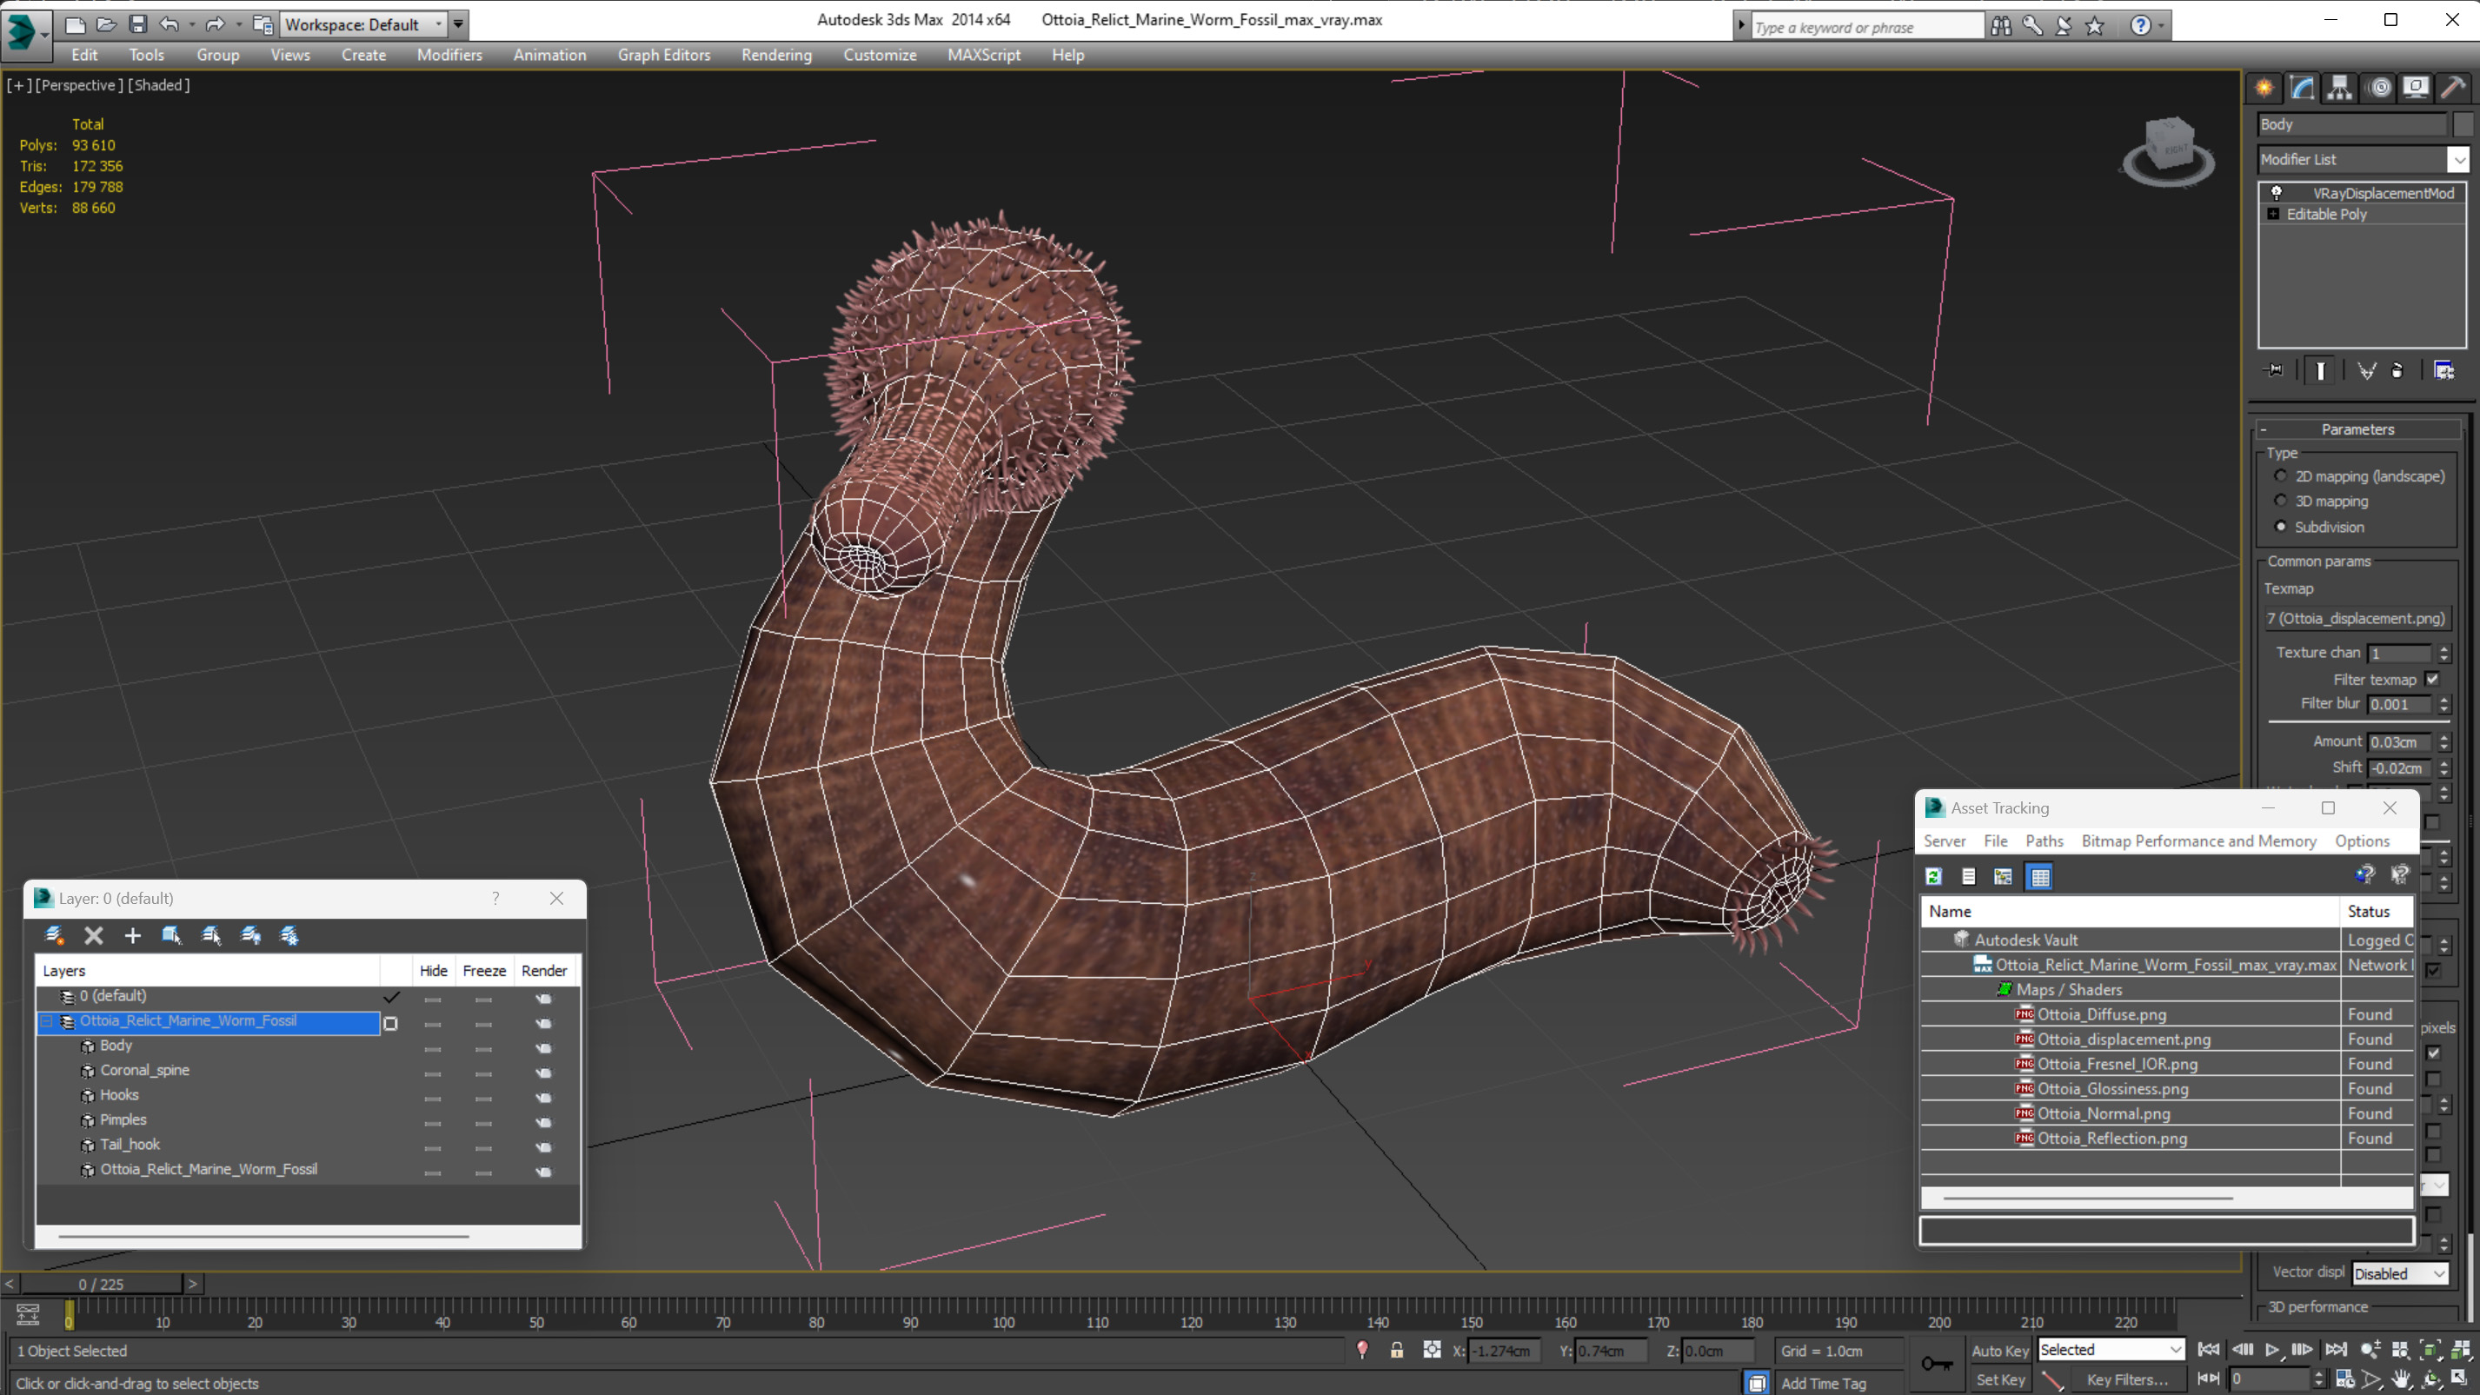
Task: Open the Motion command panel tab
Action: click(2379, 88)
